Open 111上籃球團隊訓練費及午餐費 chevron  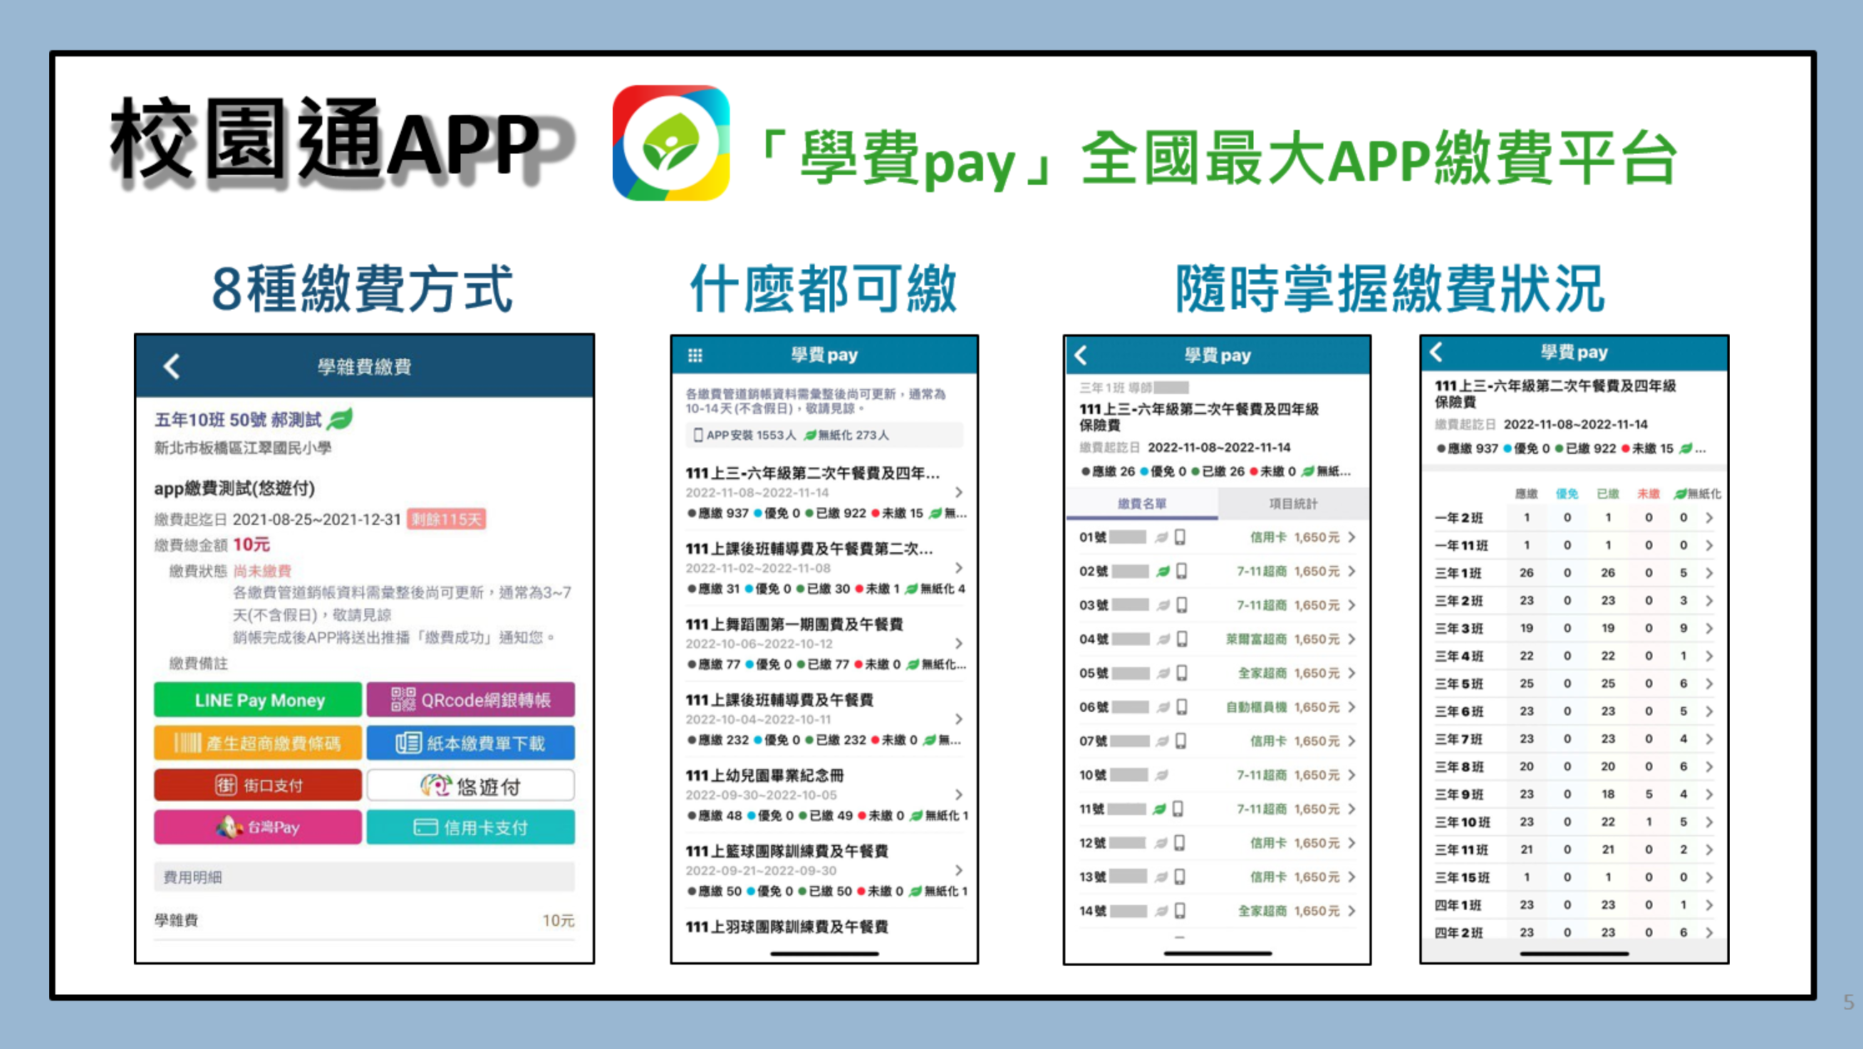pos(959,870)
